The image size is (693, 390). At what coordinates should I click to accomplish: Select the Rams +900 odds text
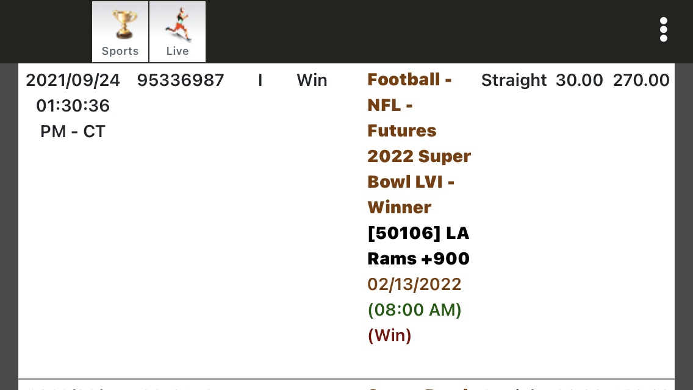point(418,259)
